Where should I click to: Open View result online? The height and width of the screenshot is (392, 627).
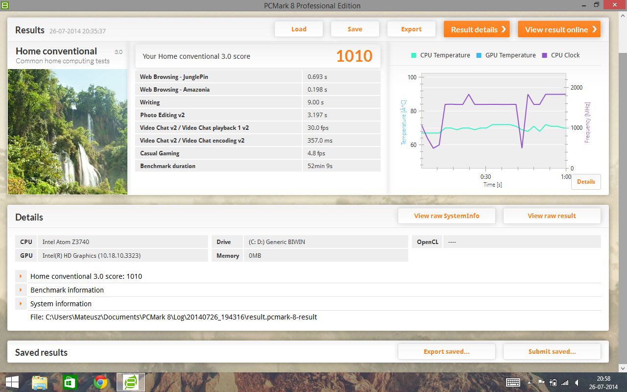(559, 29)
